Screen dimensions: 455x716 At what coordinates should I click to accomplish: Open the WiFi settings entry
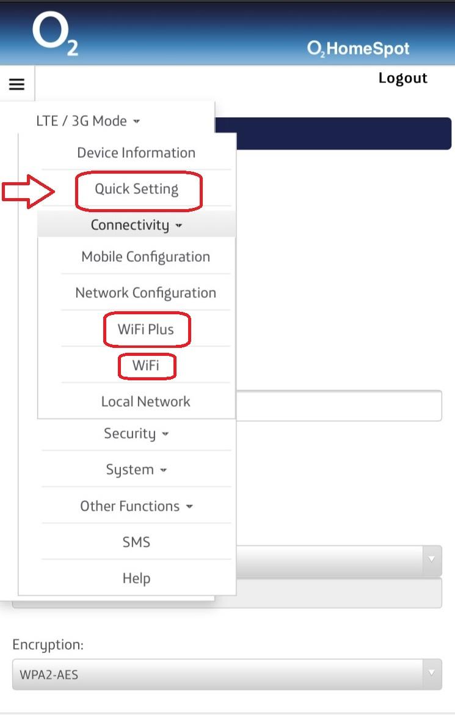point(145,365)
